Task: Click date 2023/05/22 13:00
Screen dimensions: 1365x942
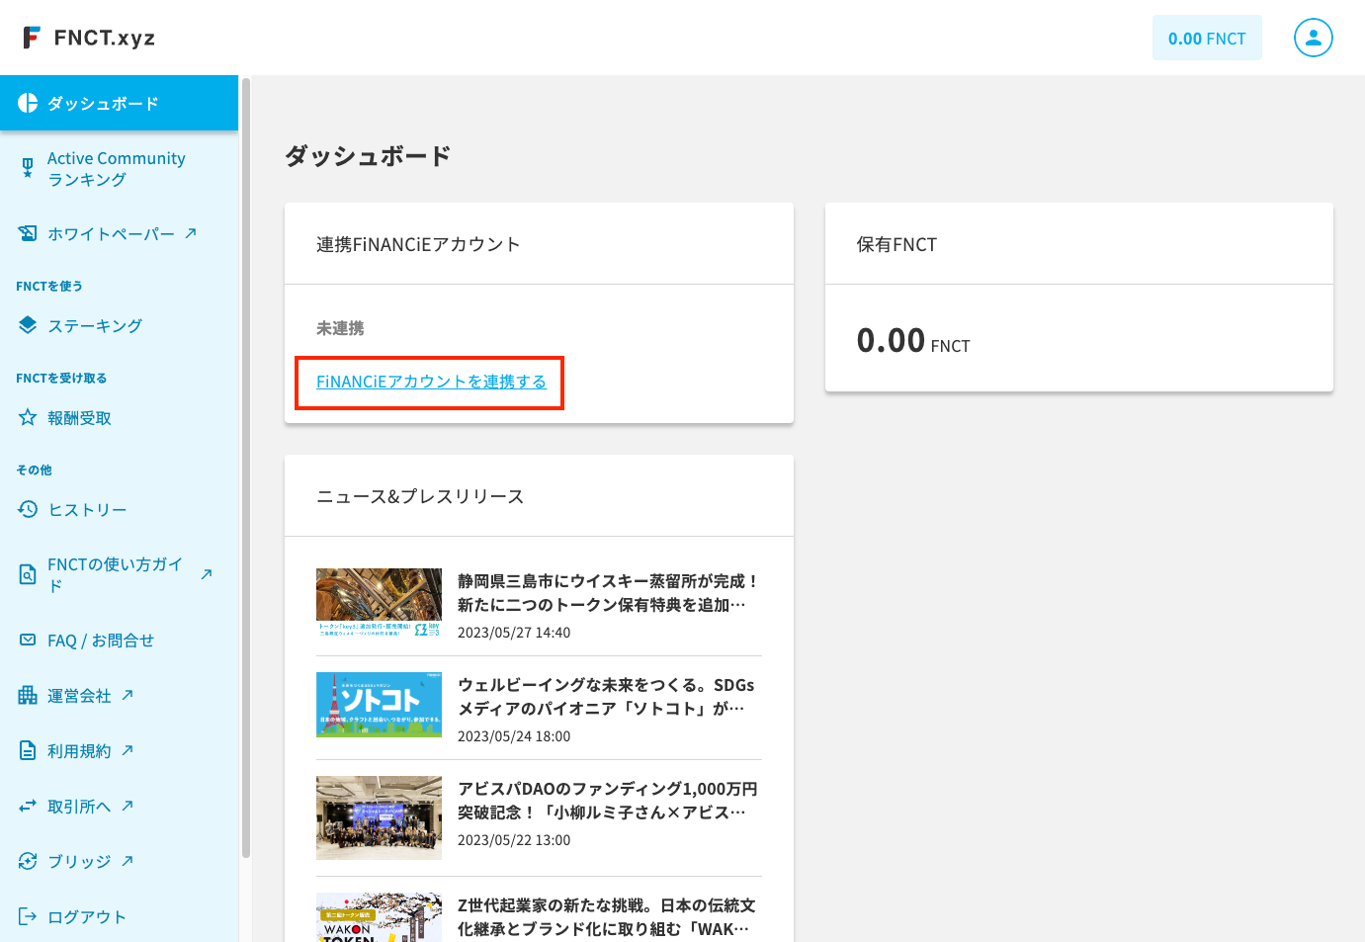Action: point(514,840)
